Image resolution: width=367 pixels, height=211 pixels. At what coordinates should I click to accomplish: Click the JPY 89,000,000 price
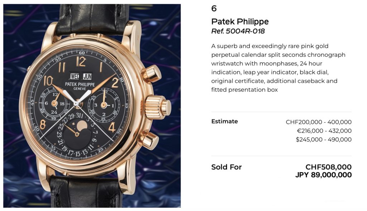[x=324, y=175]
